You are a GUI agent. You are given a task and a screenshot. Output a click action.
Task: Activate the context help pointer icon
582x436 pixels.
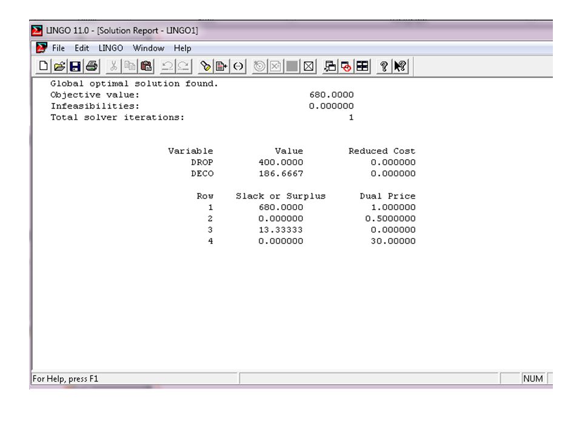401,67
